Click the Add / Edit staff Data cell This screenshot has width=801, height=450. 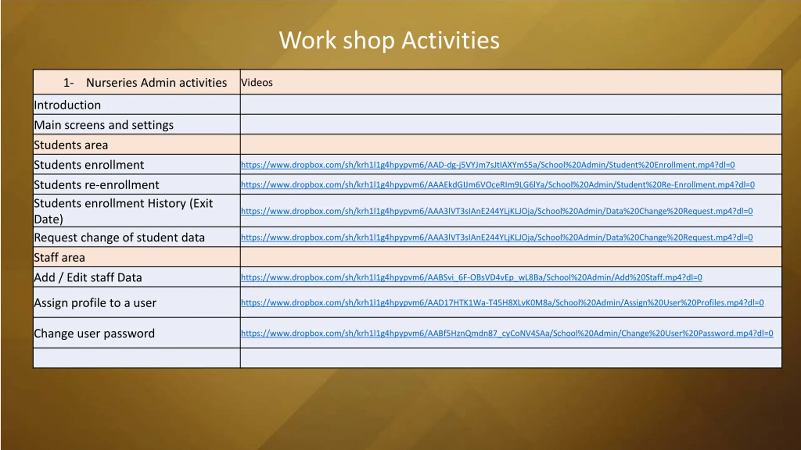click(x=88, y=277)
